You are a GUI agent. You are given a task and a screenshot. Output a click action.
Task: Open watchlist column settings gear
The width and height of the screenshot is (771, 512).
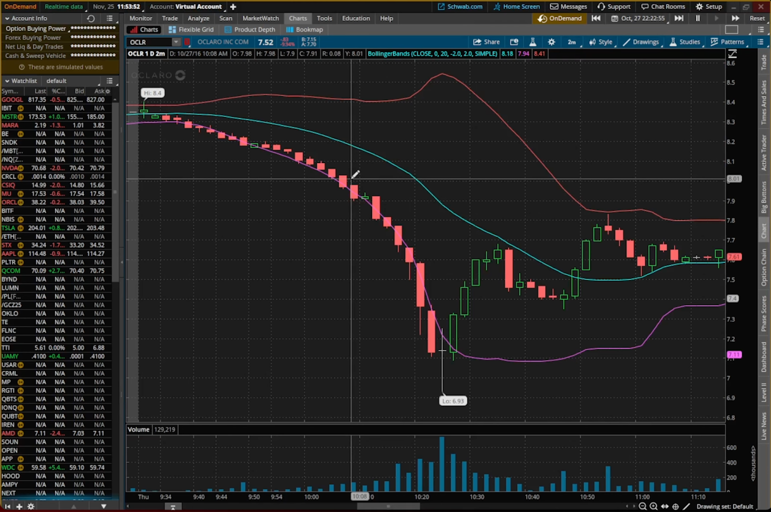coord(107,91)
